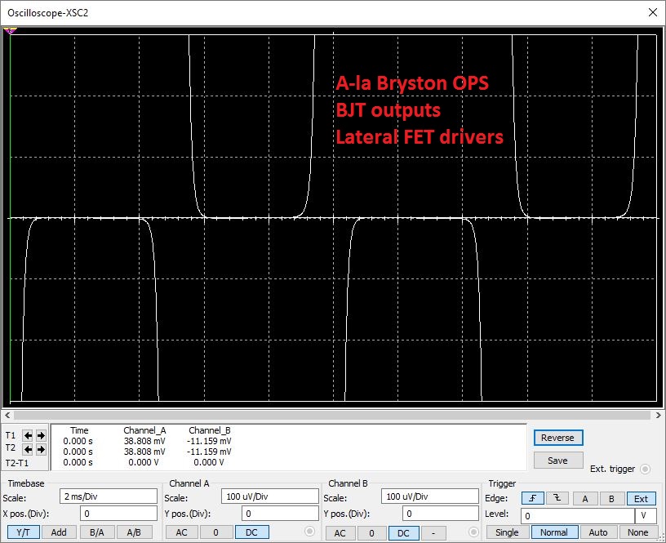Screen dimensions: 666x543
Task: Choose Auto trigger mode
Action: point(598,532)
